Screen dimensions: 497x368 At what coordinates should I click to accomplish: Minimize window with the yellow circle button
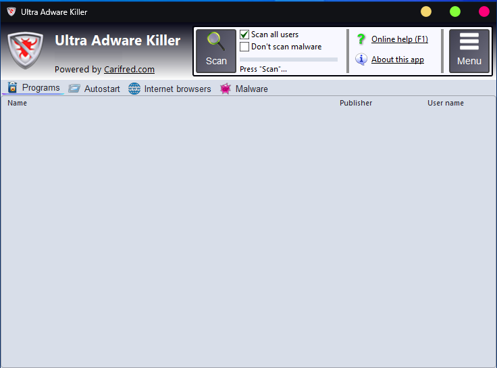(425, 11)
